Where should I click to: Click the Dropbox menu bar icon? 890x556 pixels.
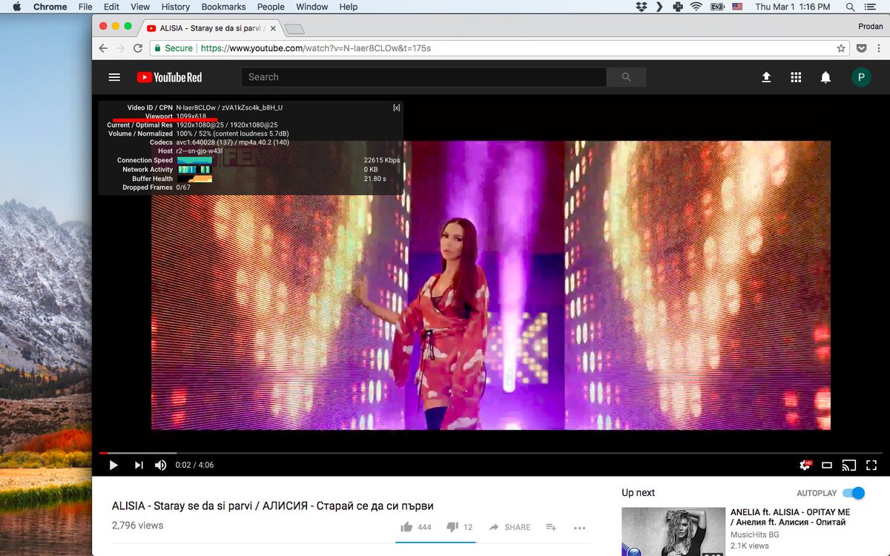642,7
